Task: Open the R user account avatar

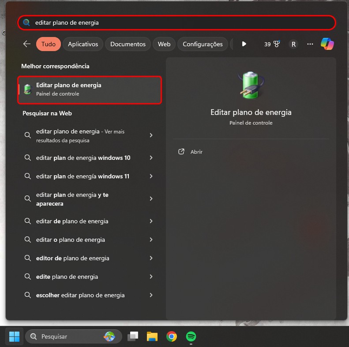Action: pyautogui.click(x=293, y=44)
